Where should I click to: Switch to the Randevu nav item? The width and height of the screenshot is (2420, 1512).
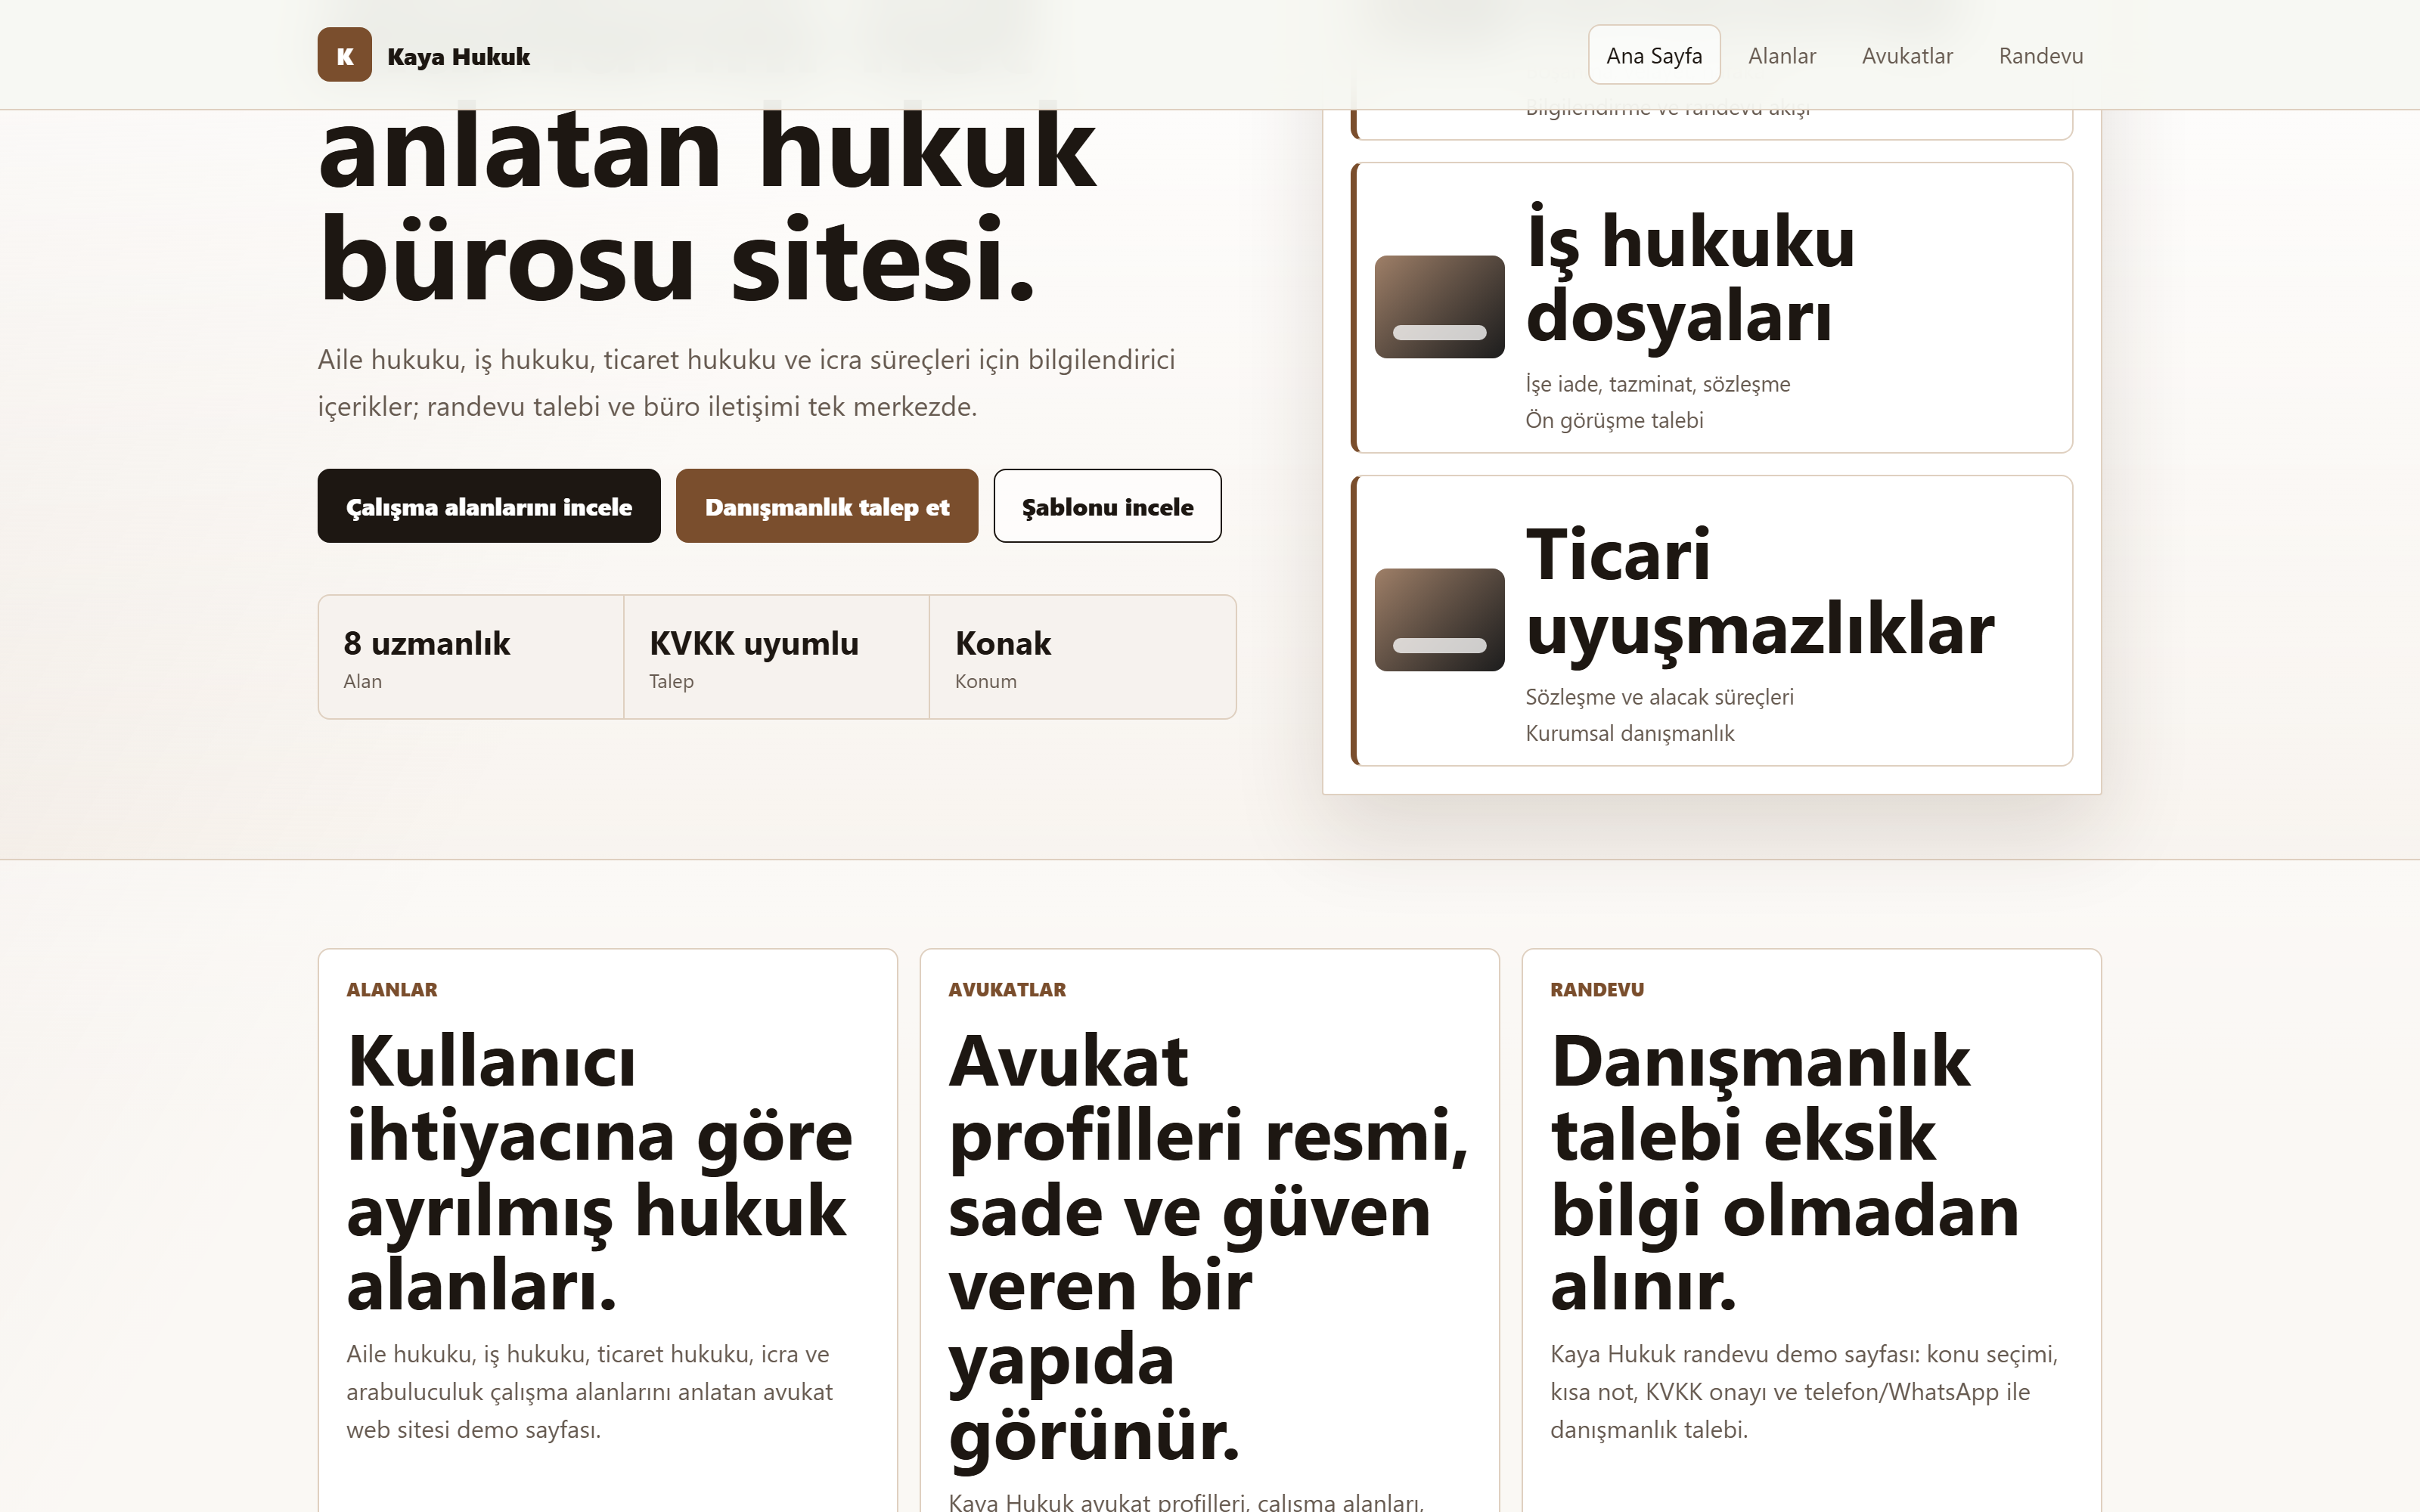click(x=2040, y=56)
